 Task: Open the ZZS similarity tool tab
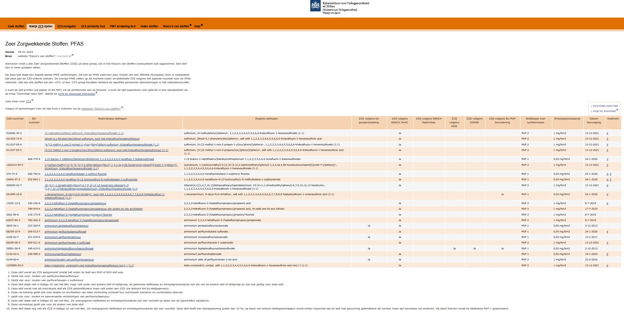[93, 27]
